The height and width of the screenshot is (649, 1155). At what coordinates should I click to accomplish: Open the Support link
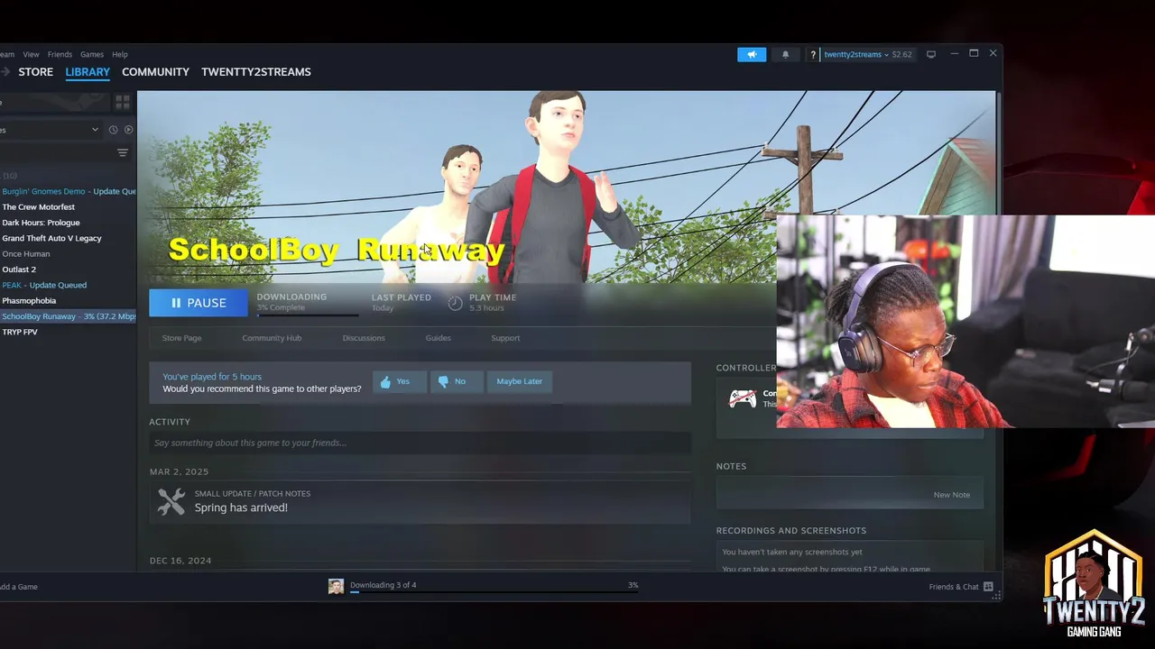click(505, 338)
